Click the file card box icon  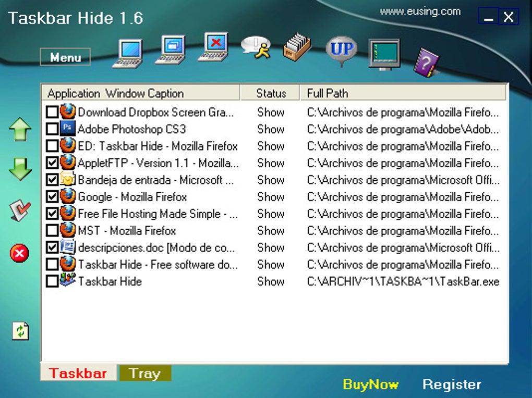(297, 47)
